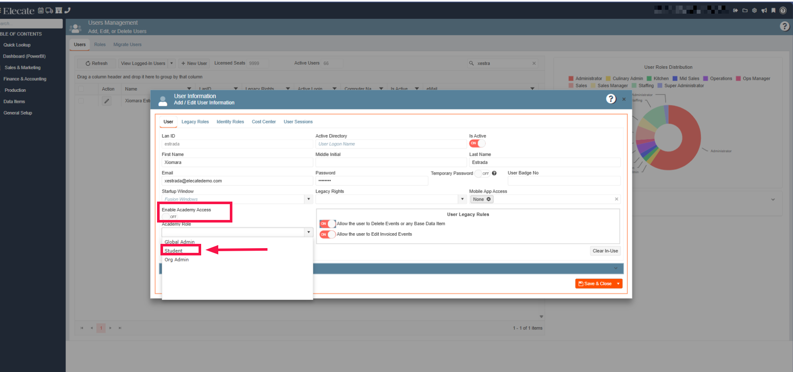Click the Clear In-Use button

[605, 251]
